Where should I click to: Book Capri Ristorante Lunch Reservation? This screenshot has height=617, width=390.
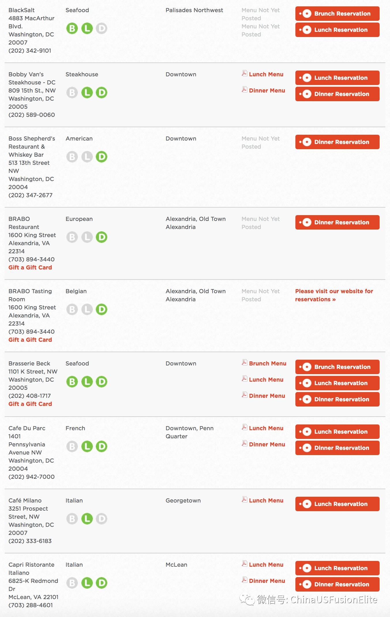pyautogui.click(x=337, y=568)
